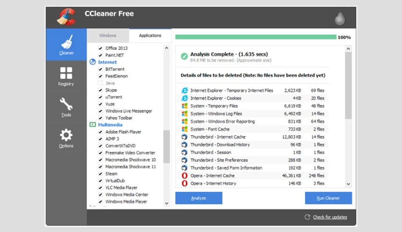The width and height of the screenshot is (402, 232).
Task: Click the Thunderbird Download History icon
Action: point(185,145)
